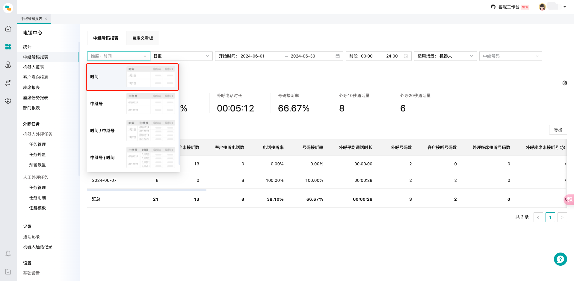The height and width of the screenshot is (281, 574).
Task: Choose 时间 dimension option
Action: tap(132, 77)
